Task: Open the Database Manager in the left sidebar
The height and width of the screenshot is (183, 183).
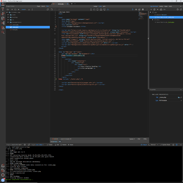Action: click(x=3, y=18)
